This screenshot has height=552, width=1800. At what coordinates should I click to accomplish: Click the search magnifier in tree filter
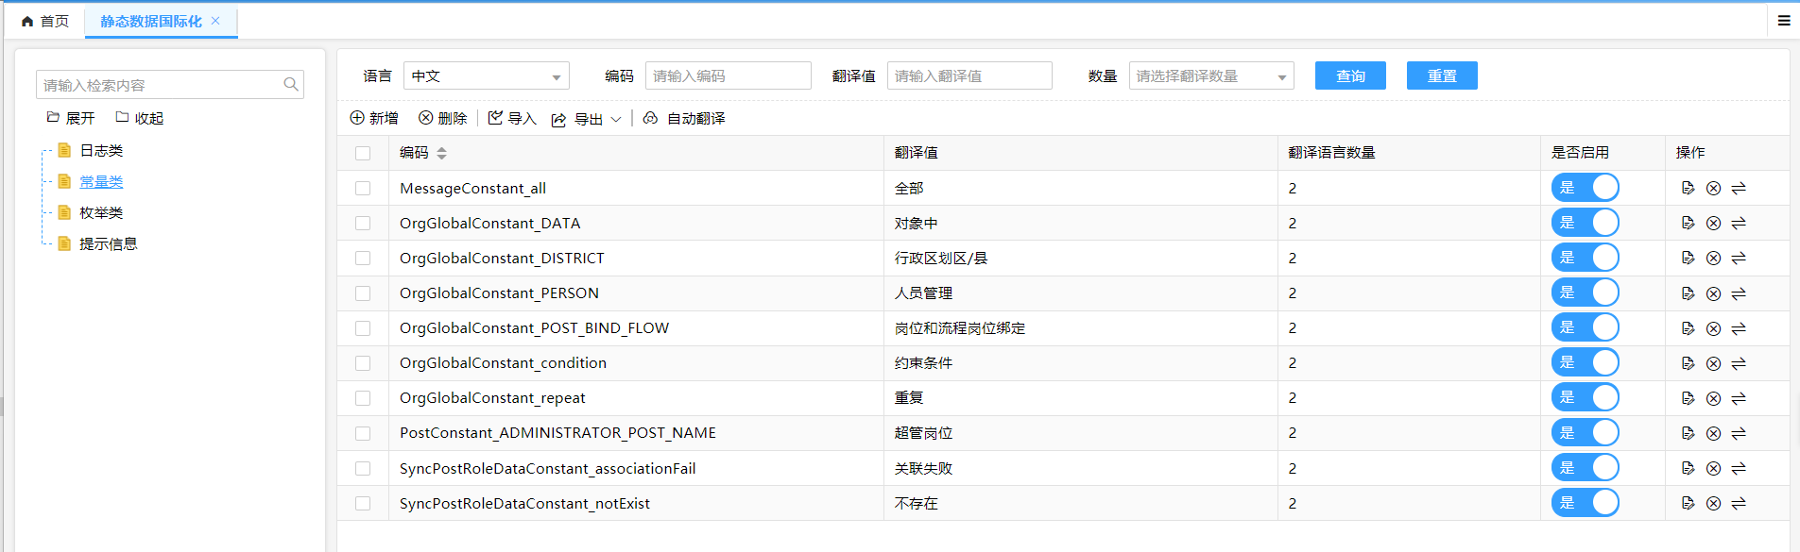291,85
